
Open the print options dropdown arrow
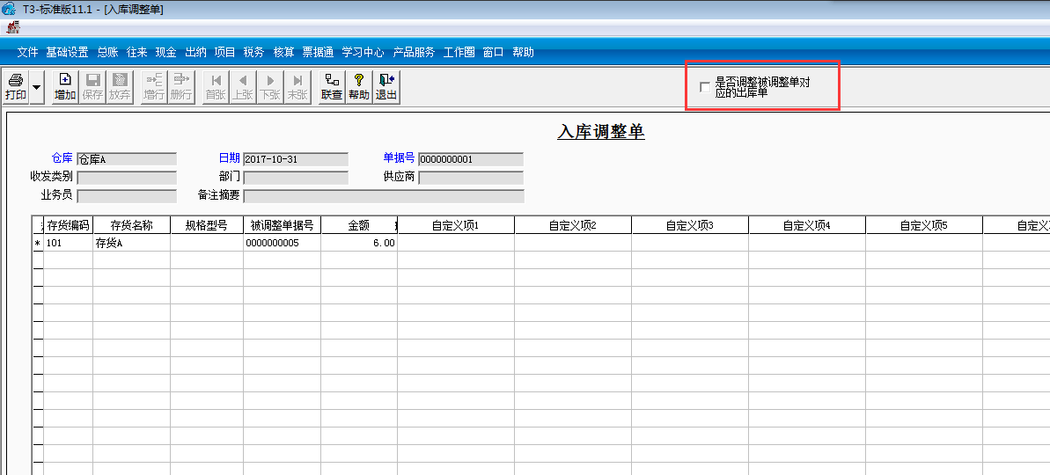click(x=36, y=88)
